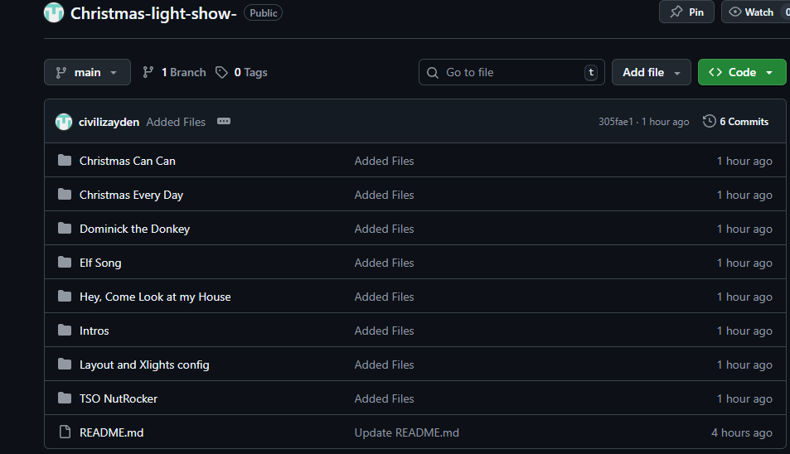The image size is (790, 454).
Task: Open the Update README.md commit message
Action: 406,432
